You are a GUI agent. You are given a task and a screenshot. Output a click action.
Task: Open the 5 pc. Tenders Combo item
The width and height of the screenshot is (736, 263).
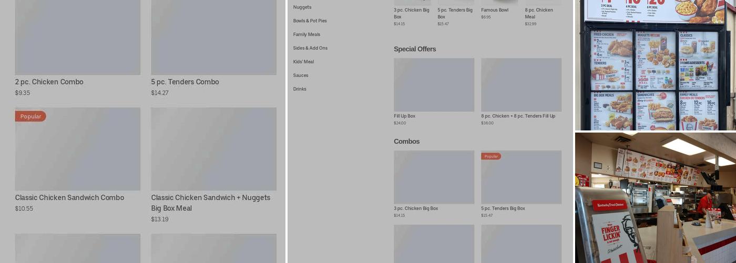(x=185, y=82)
